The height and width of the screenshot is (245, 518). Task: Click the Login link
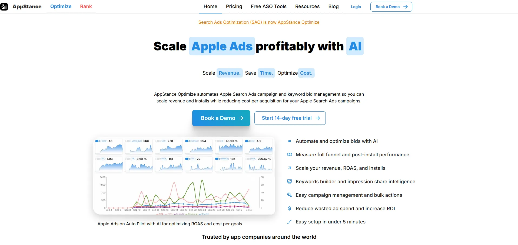[356, 7]
